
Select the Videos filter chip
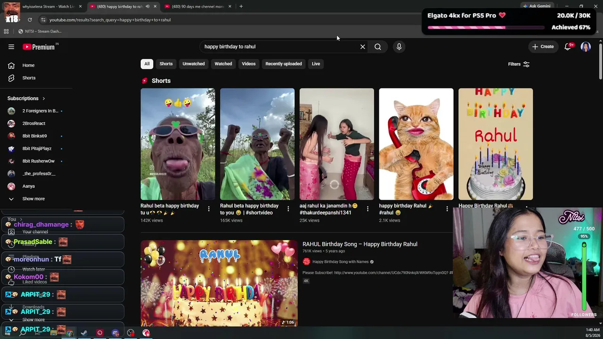(249, 64)
